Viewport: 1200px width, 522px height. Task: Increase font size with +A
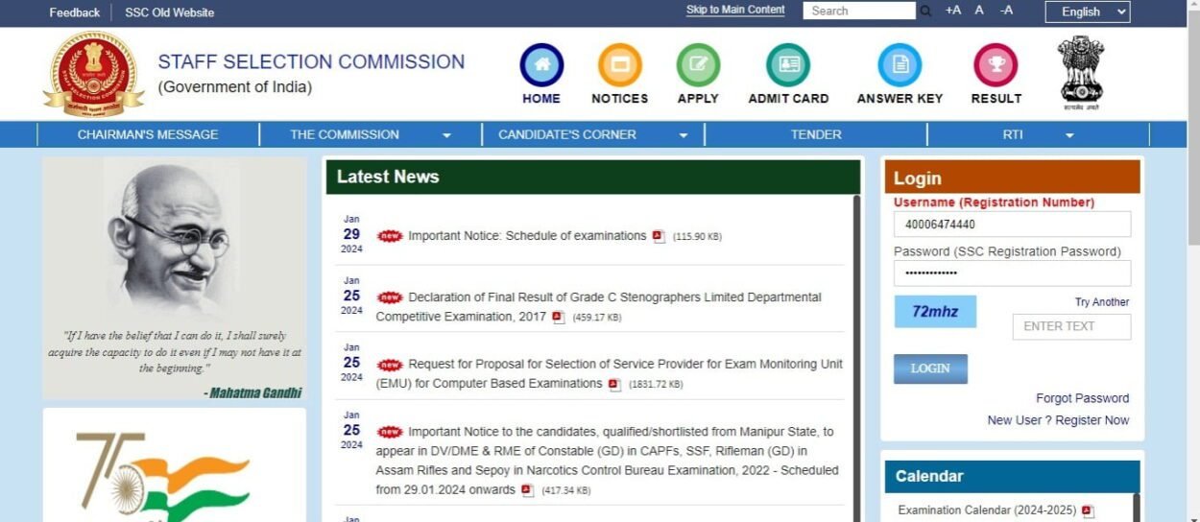pyautogui.click(x=952, y=11)
